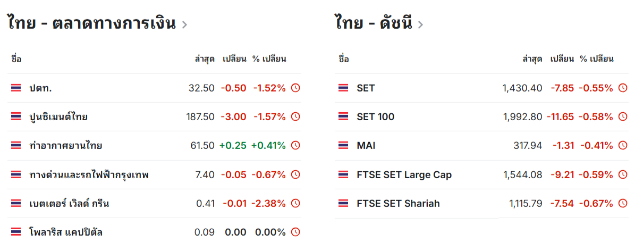Open the ทางด่วนและรถไฟฟ้ากรุงเทพ stock page
This screenshot has width=635, height=242.
89,174
